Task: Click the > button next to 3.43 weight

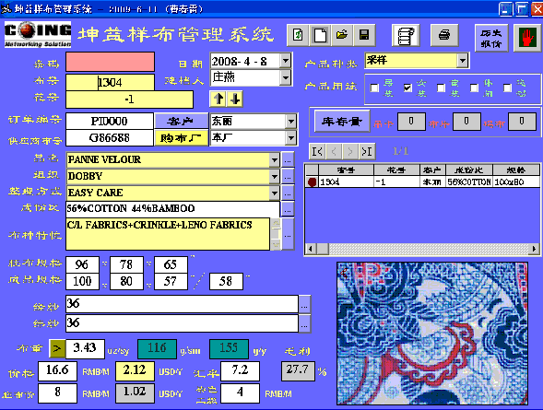Action: (57, 349)
